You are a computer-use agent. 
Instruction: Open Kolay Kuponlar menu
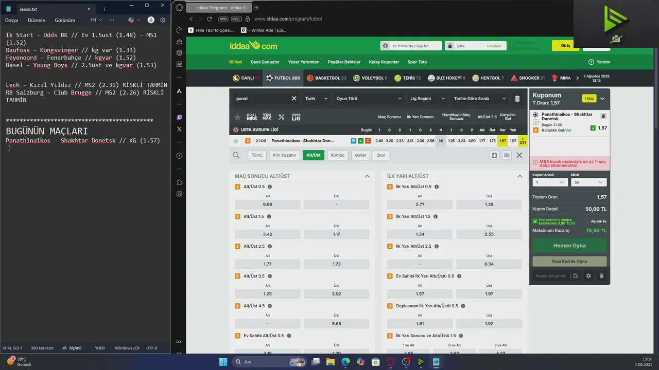(384, 62)
